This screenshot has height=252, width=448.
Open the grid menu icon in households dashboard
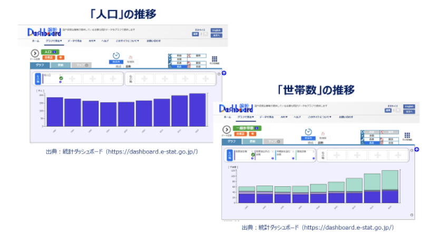(407, 135)
